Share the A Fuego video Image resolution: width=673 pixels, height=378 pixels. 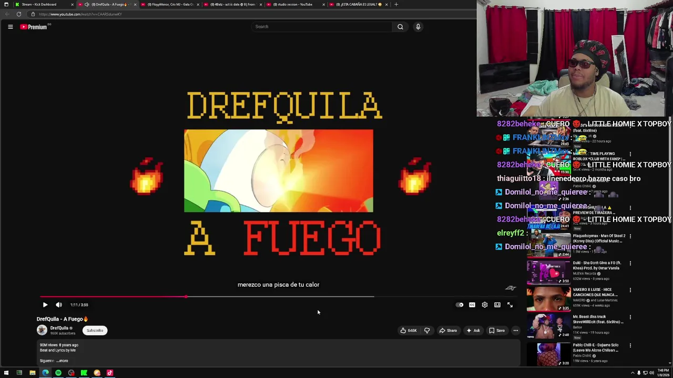point(448,330)
